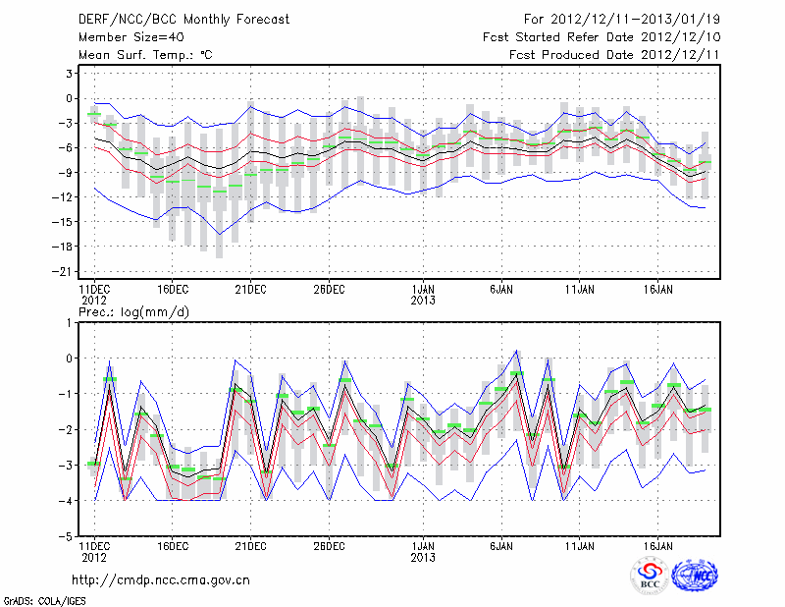Click the BCC logo
This screenshot has height=607, width=785.
649,576
